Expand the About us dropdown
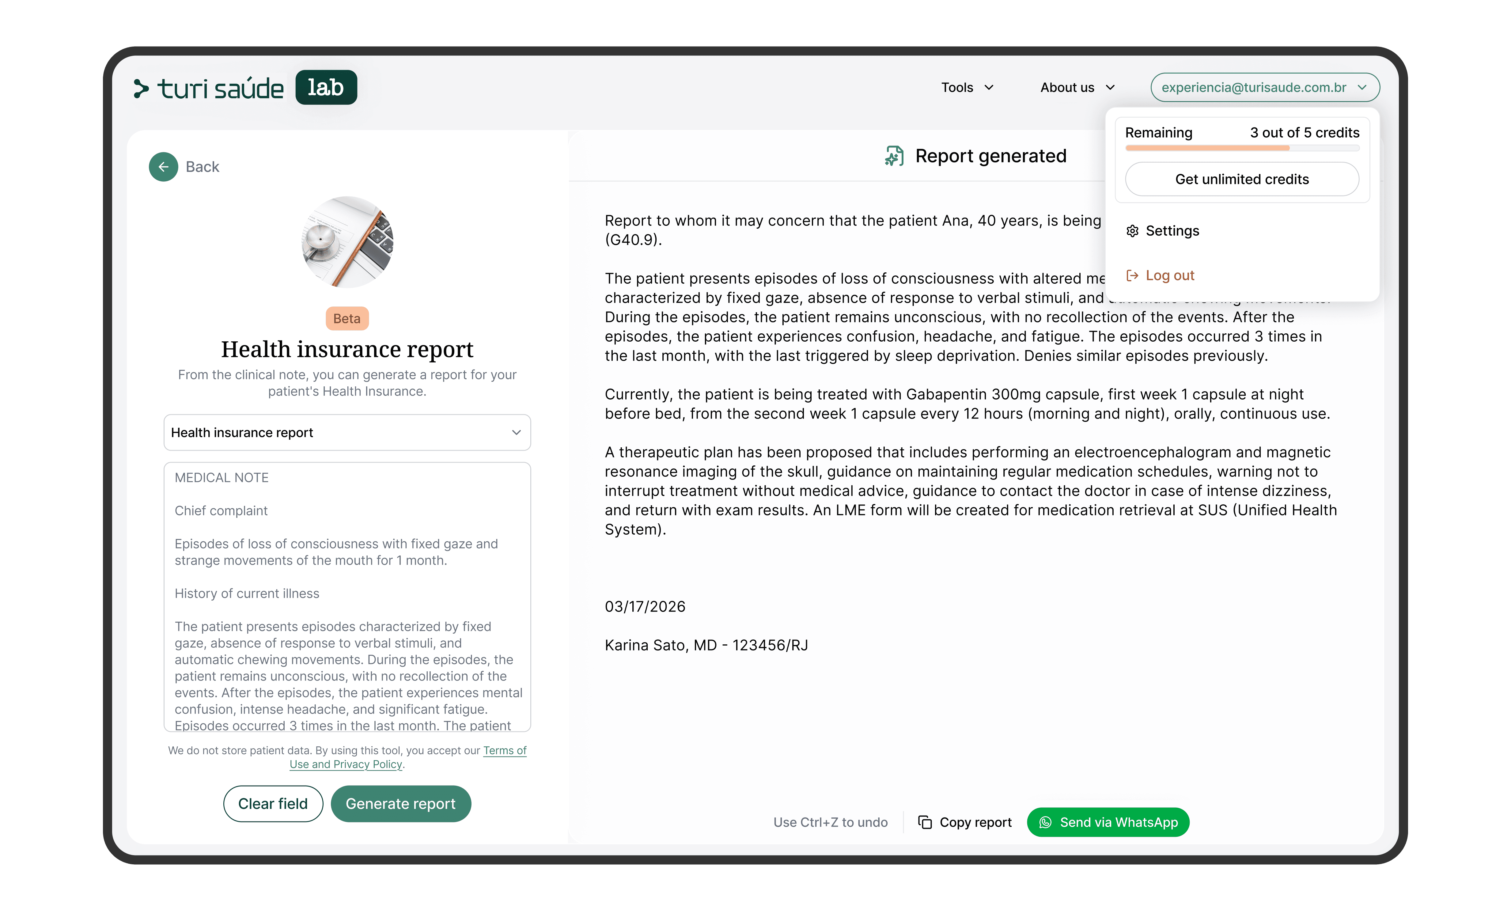The image size is (1511, 910). (1077, 88)
